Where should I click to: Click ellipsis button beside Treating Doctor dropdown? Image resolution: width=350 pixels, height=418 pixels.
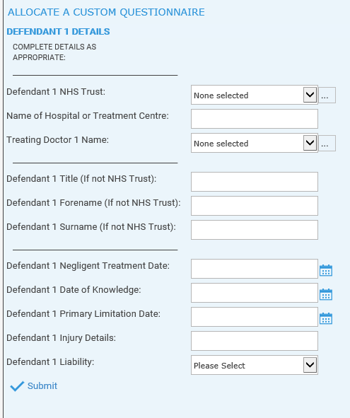click(x=327, y=143)
